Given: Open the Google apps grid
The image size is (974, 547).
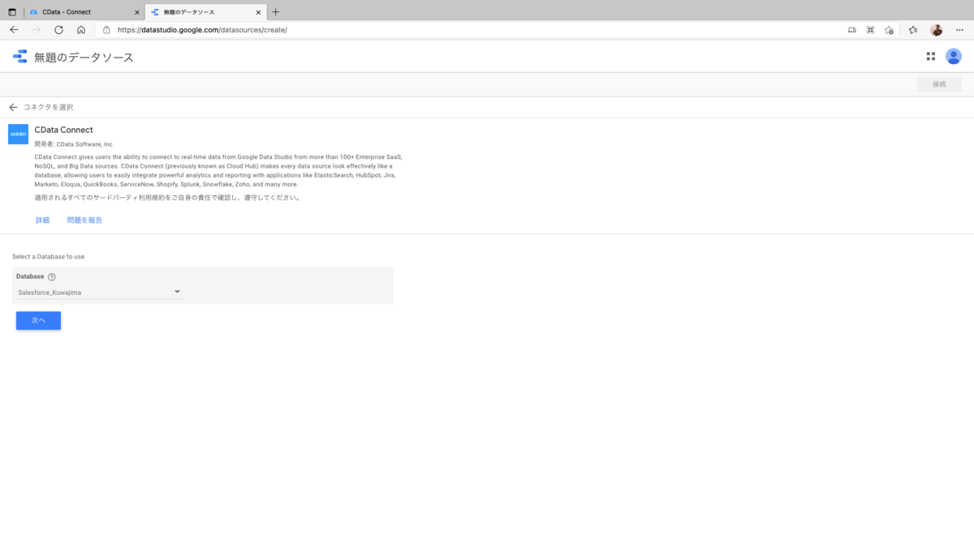Looking at the screenshot, I should pos(931,57).
